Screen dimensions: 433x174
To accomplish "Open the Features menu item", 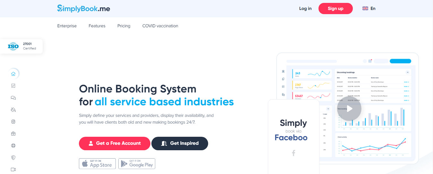I will [x=97, y=26].
